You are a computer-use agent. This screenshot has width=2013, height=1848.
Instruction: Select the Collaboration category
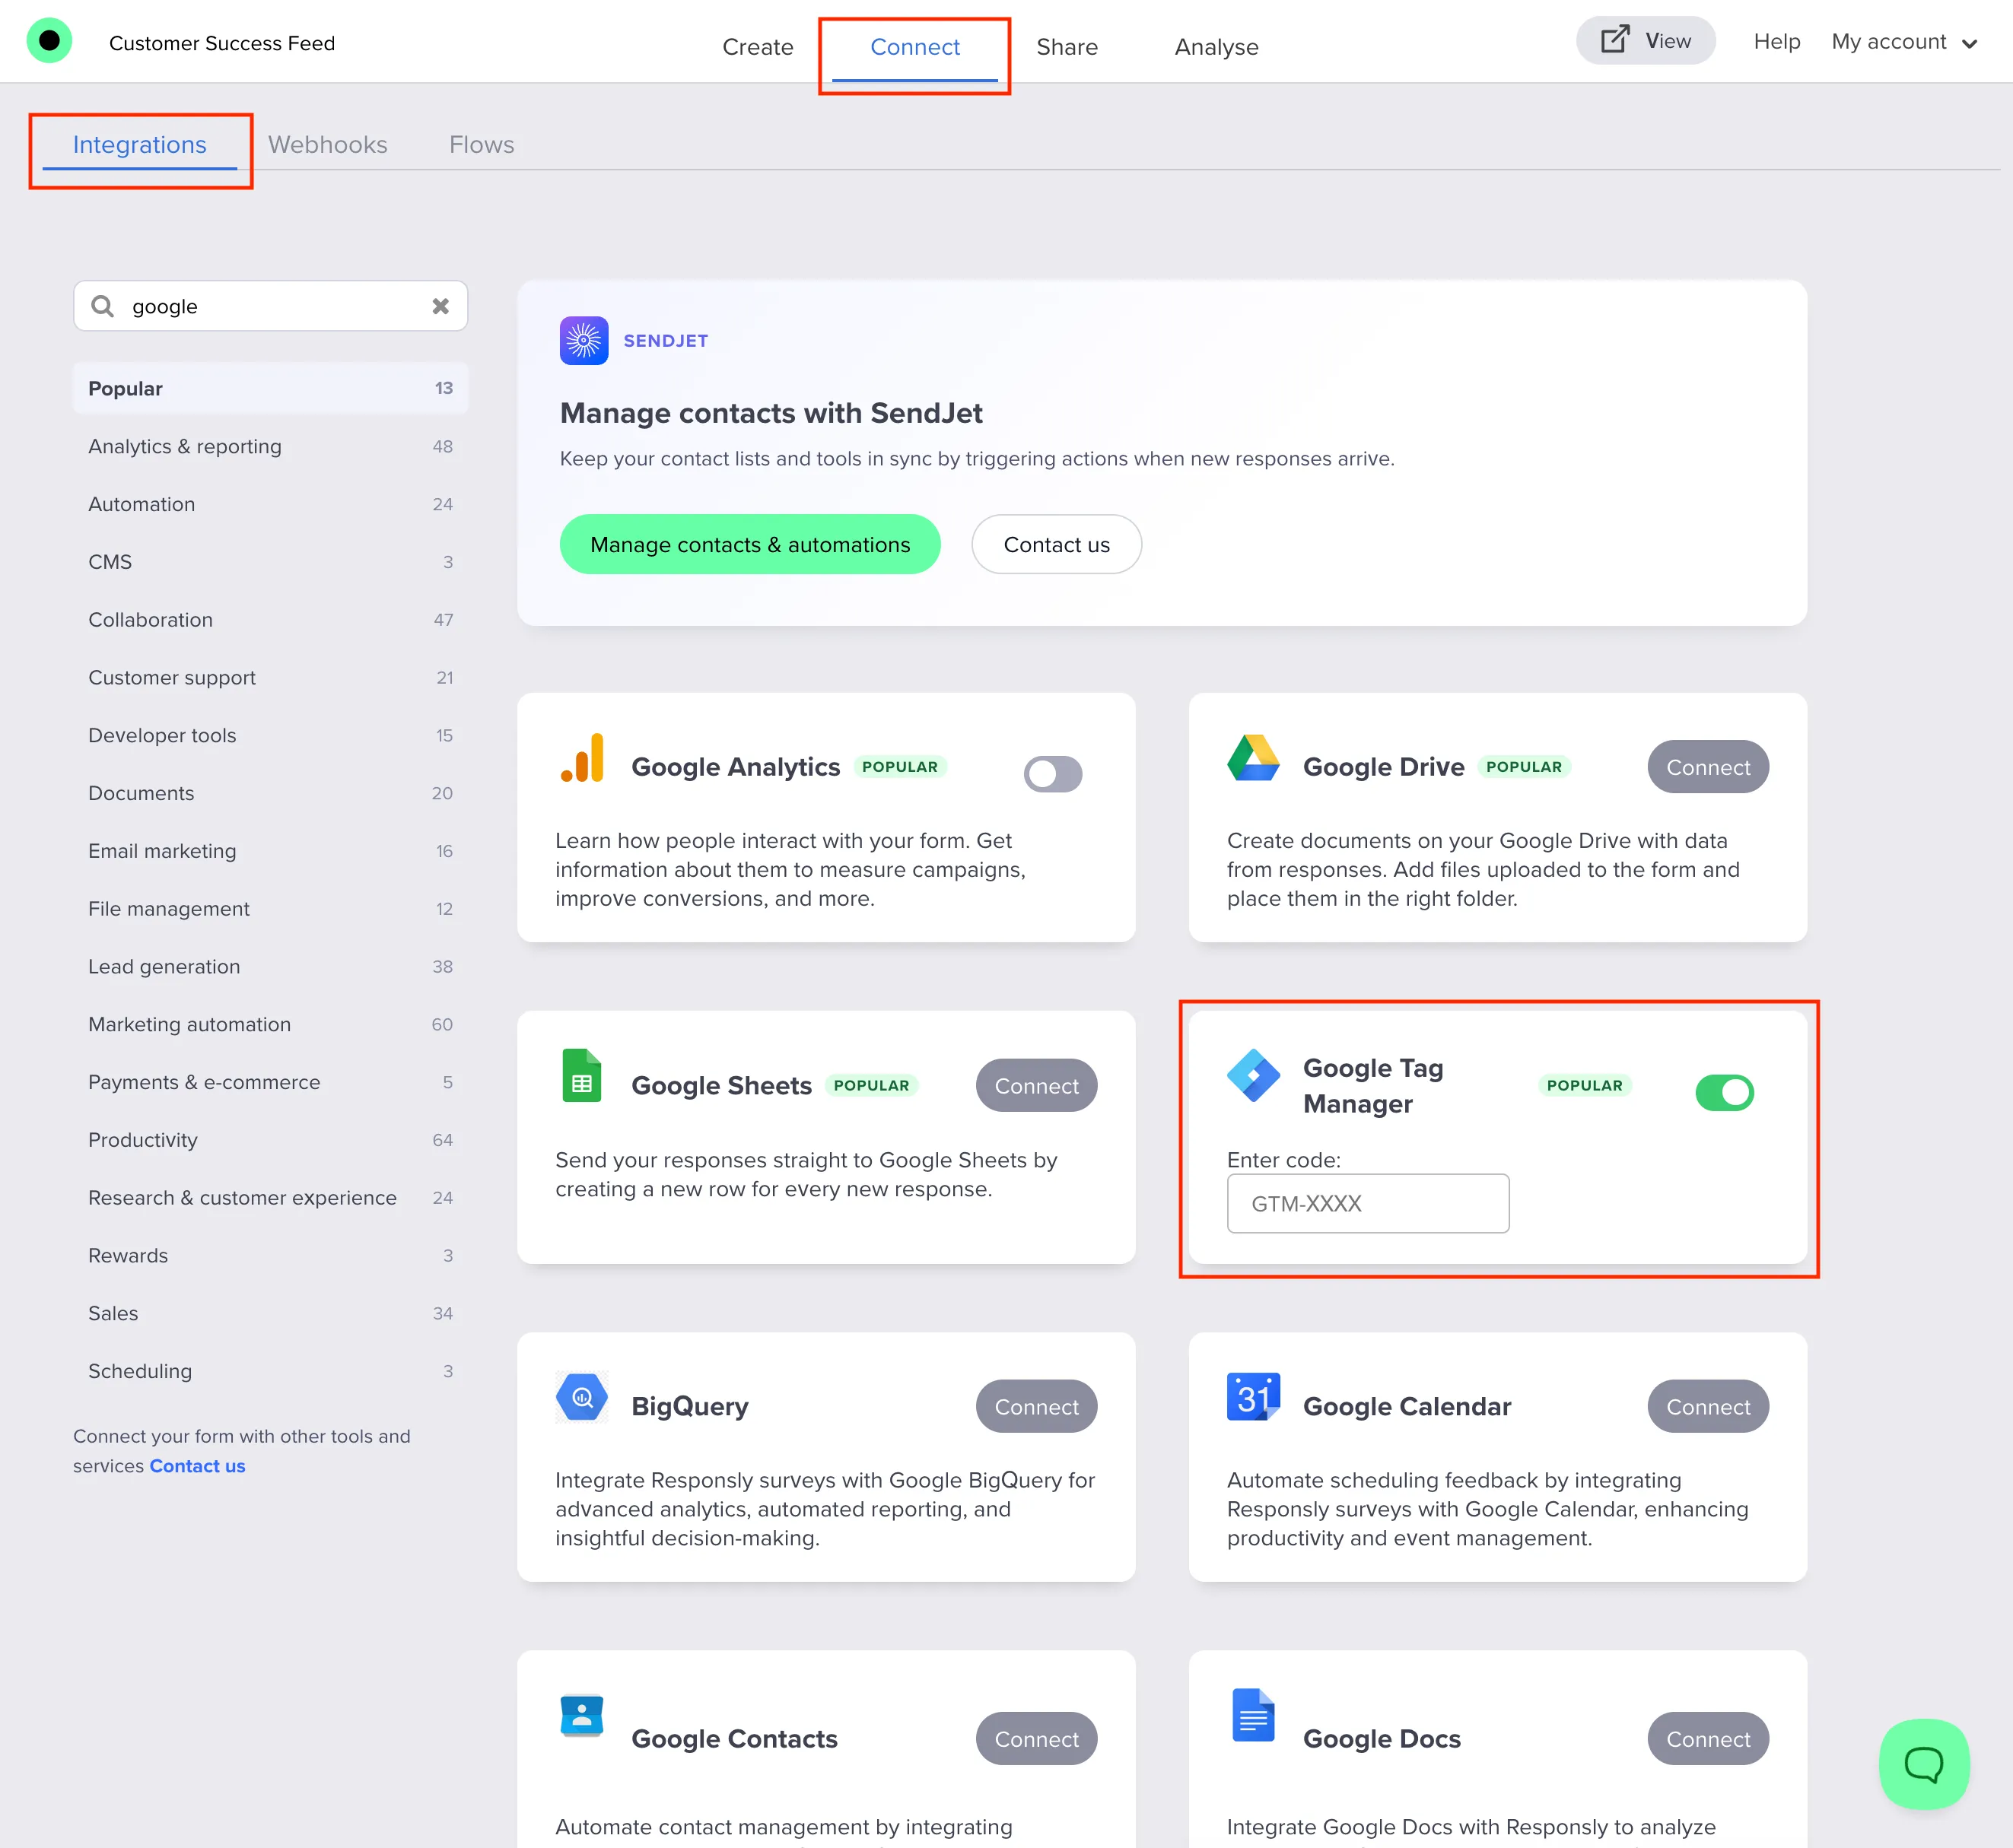[x=270, y=619]
